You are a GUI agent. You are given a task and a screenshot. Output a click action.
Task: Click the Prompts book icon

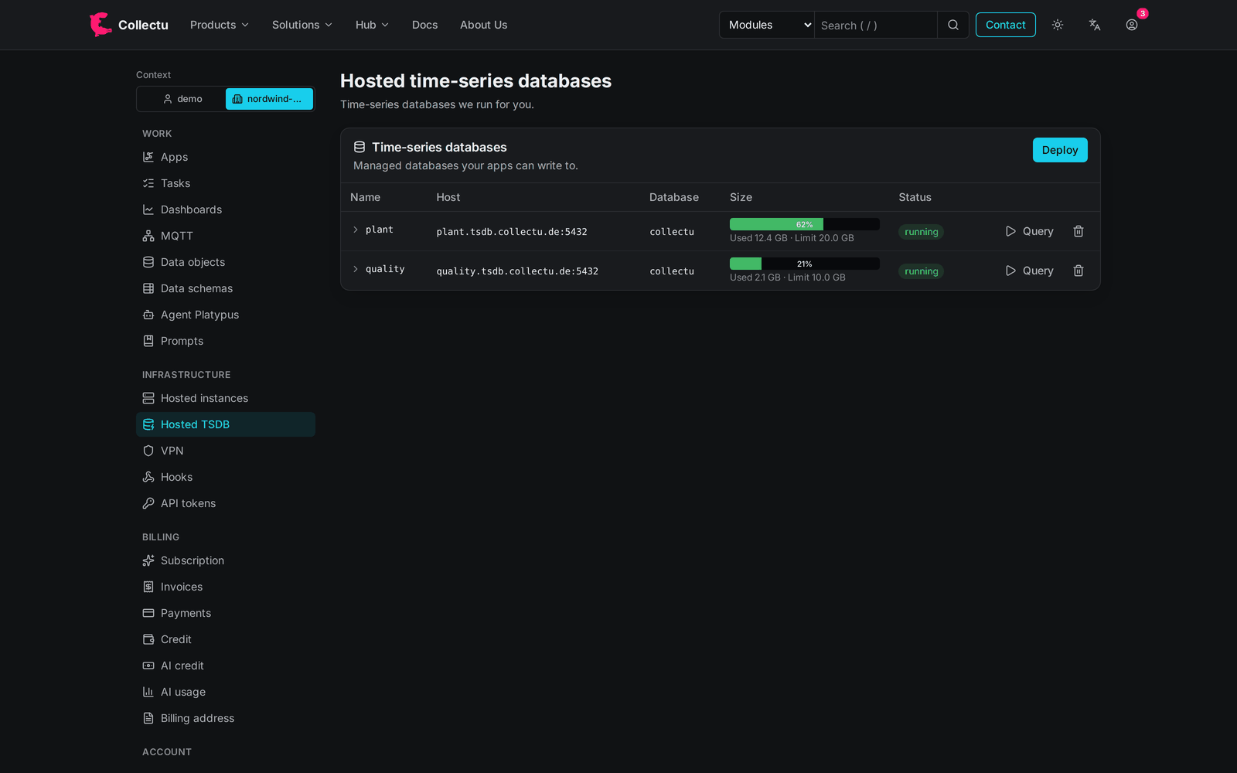148,341
